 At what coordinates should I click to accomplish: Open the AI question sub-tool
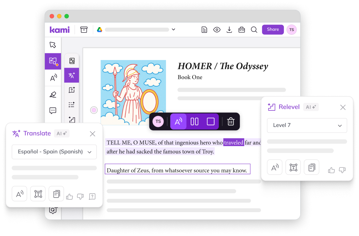pos(72,90)
